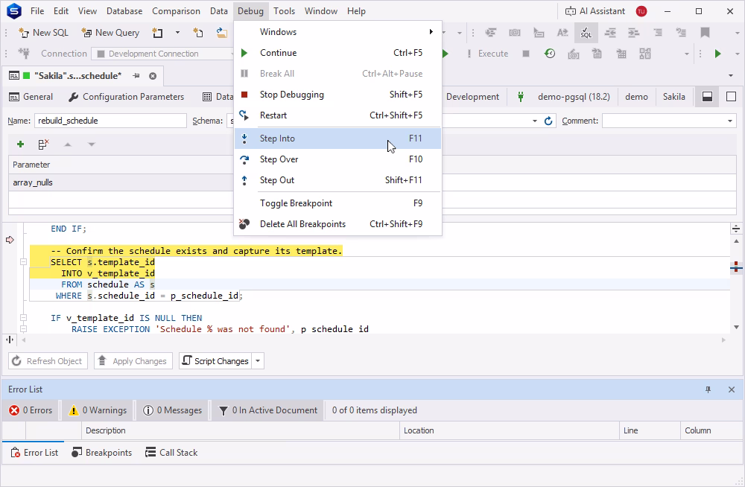Move parameter down with the down arrow

(92, 144)
